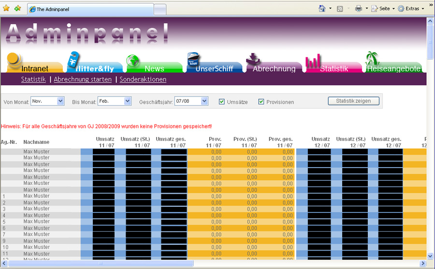Print page with printer icon
The height and width of the screenshot is (269, 435).
pos(359,9)
